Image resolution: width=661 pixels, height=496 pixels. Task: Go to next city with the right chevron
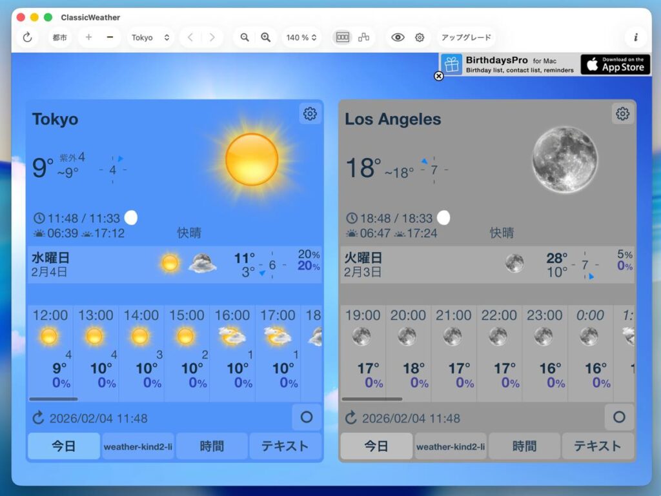point(212,37)
